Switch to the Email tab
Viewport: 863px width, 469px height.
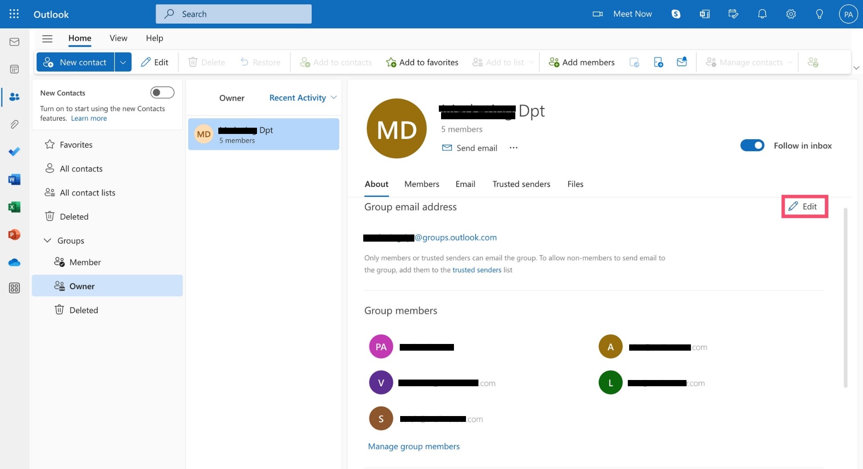pyautogui.click(x=465, y=184)
